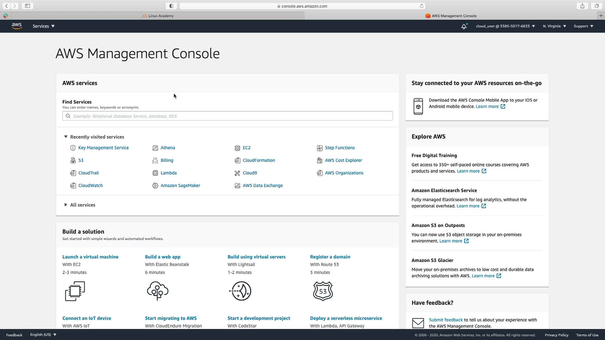The height and width of the screenshot is (340, 605).
Task: Click the Athena service icon
Action: 155,148
